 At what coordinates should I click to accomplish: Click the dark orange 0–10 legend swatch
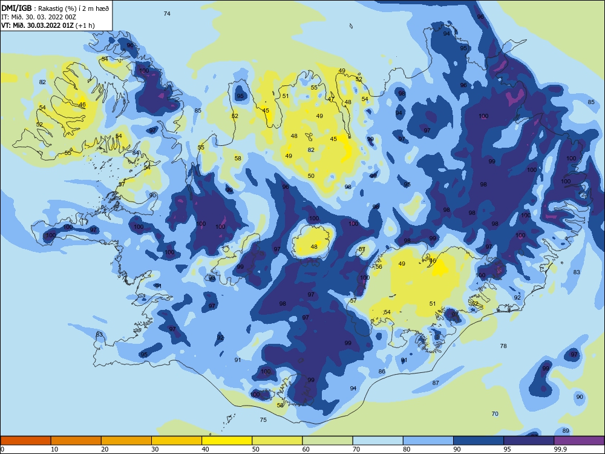[26, 441]
